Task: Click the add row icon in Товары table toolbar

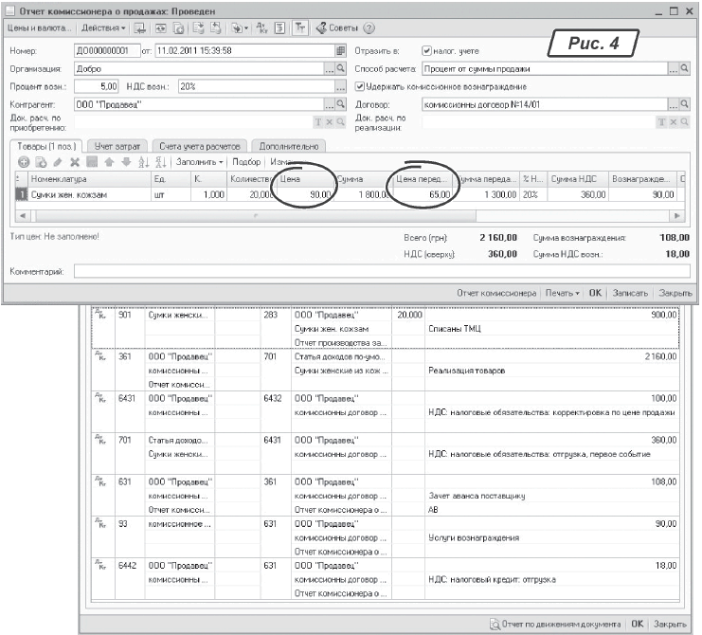Action: click(25, 162)
